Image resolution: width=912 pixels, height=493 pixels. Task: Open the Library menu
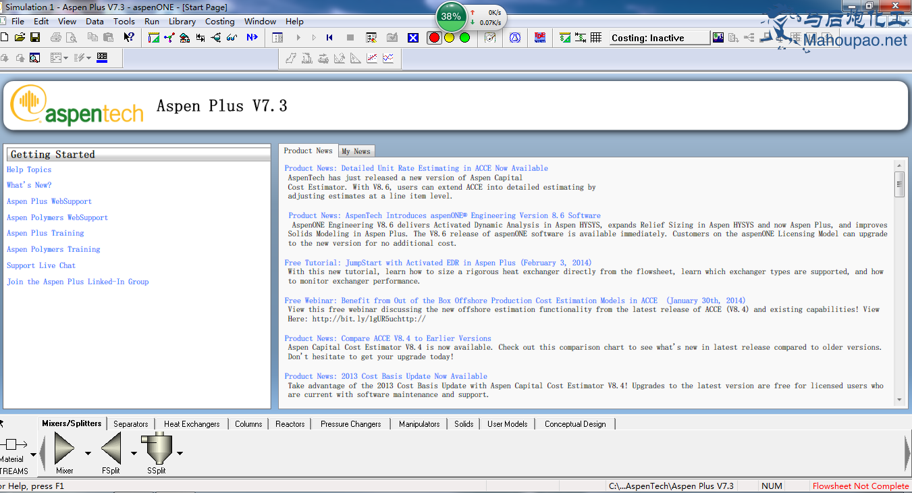[x=182, y=22]
